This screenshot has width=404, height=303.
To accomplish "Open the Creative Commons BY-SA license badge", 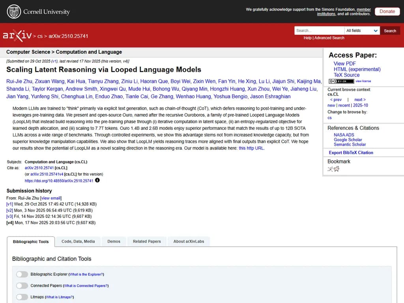I will (x=341, y=81).
